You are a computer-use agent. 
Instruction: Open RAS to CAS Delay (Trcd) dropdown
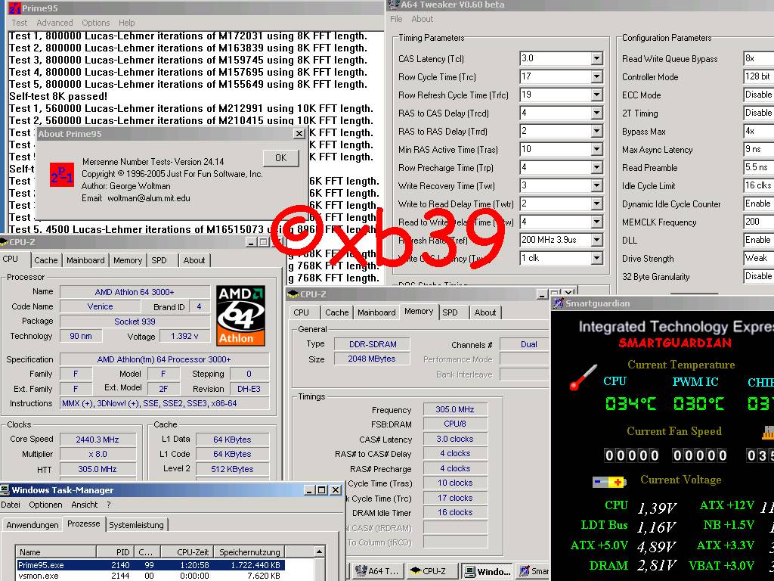[597, 113]
